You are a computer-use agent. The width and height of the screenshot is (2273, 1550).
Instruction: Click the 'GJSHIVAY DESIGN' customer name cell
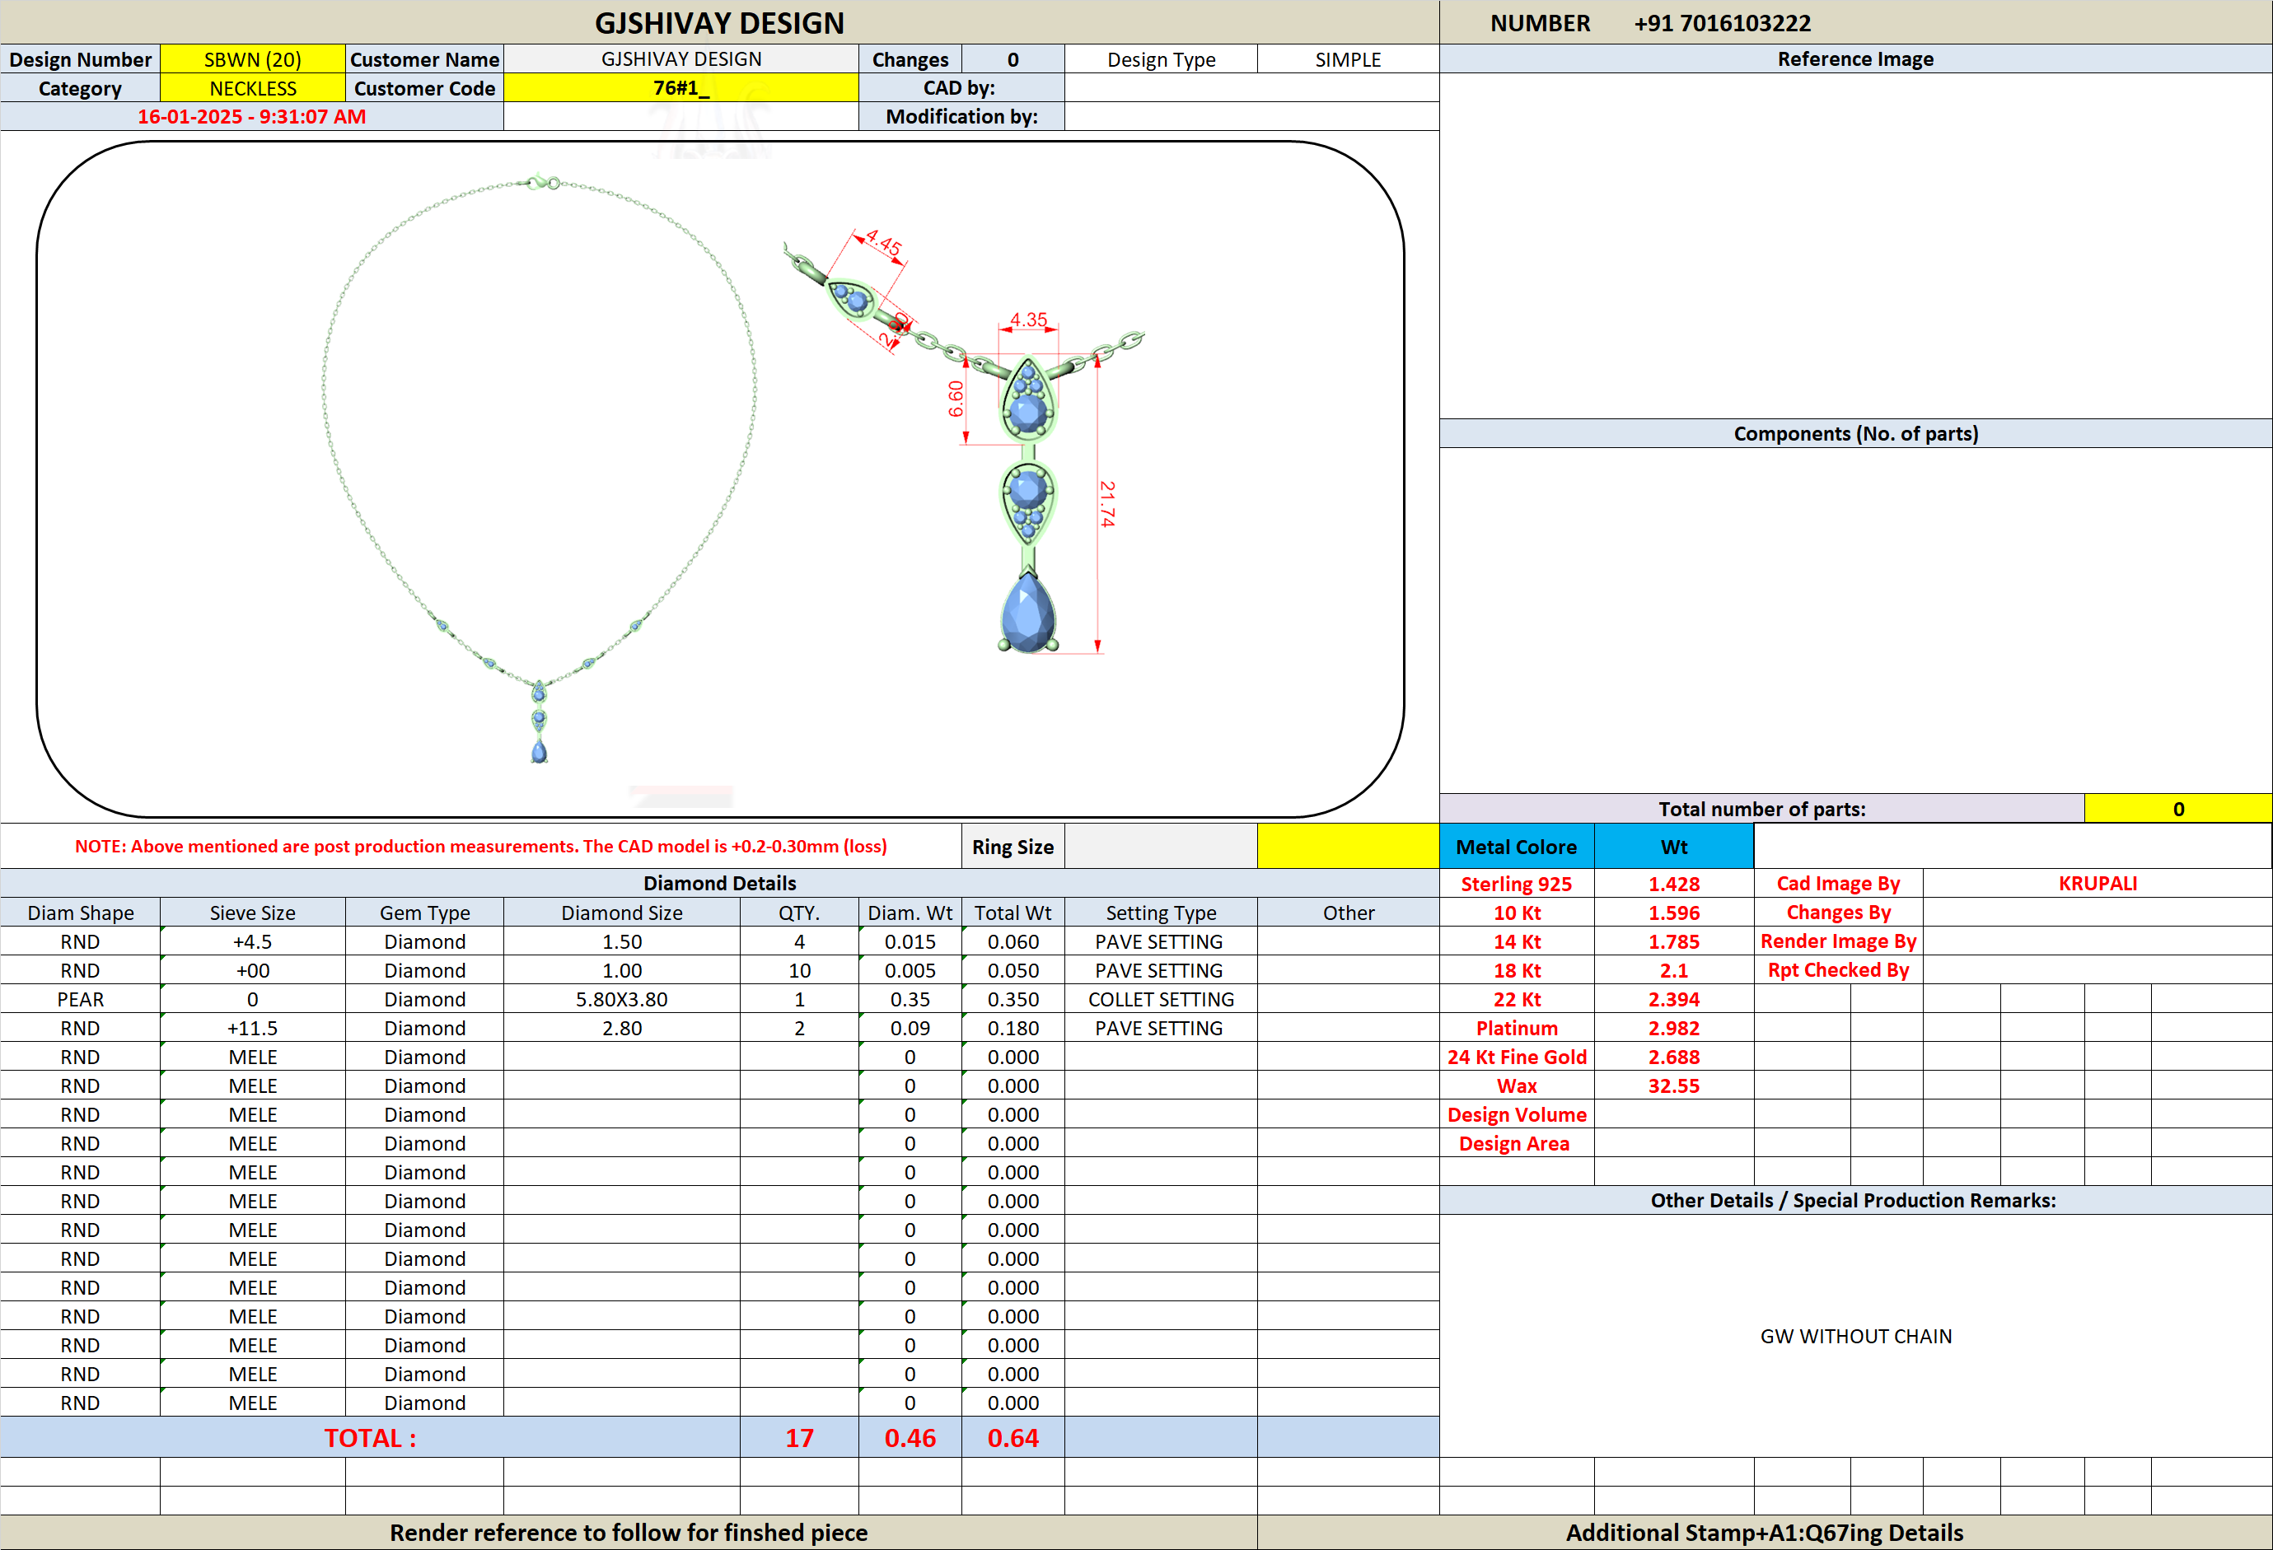click(680, 58)
